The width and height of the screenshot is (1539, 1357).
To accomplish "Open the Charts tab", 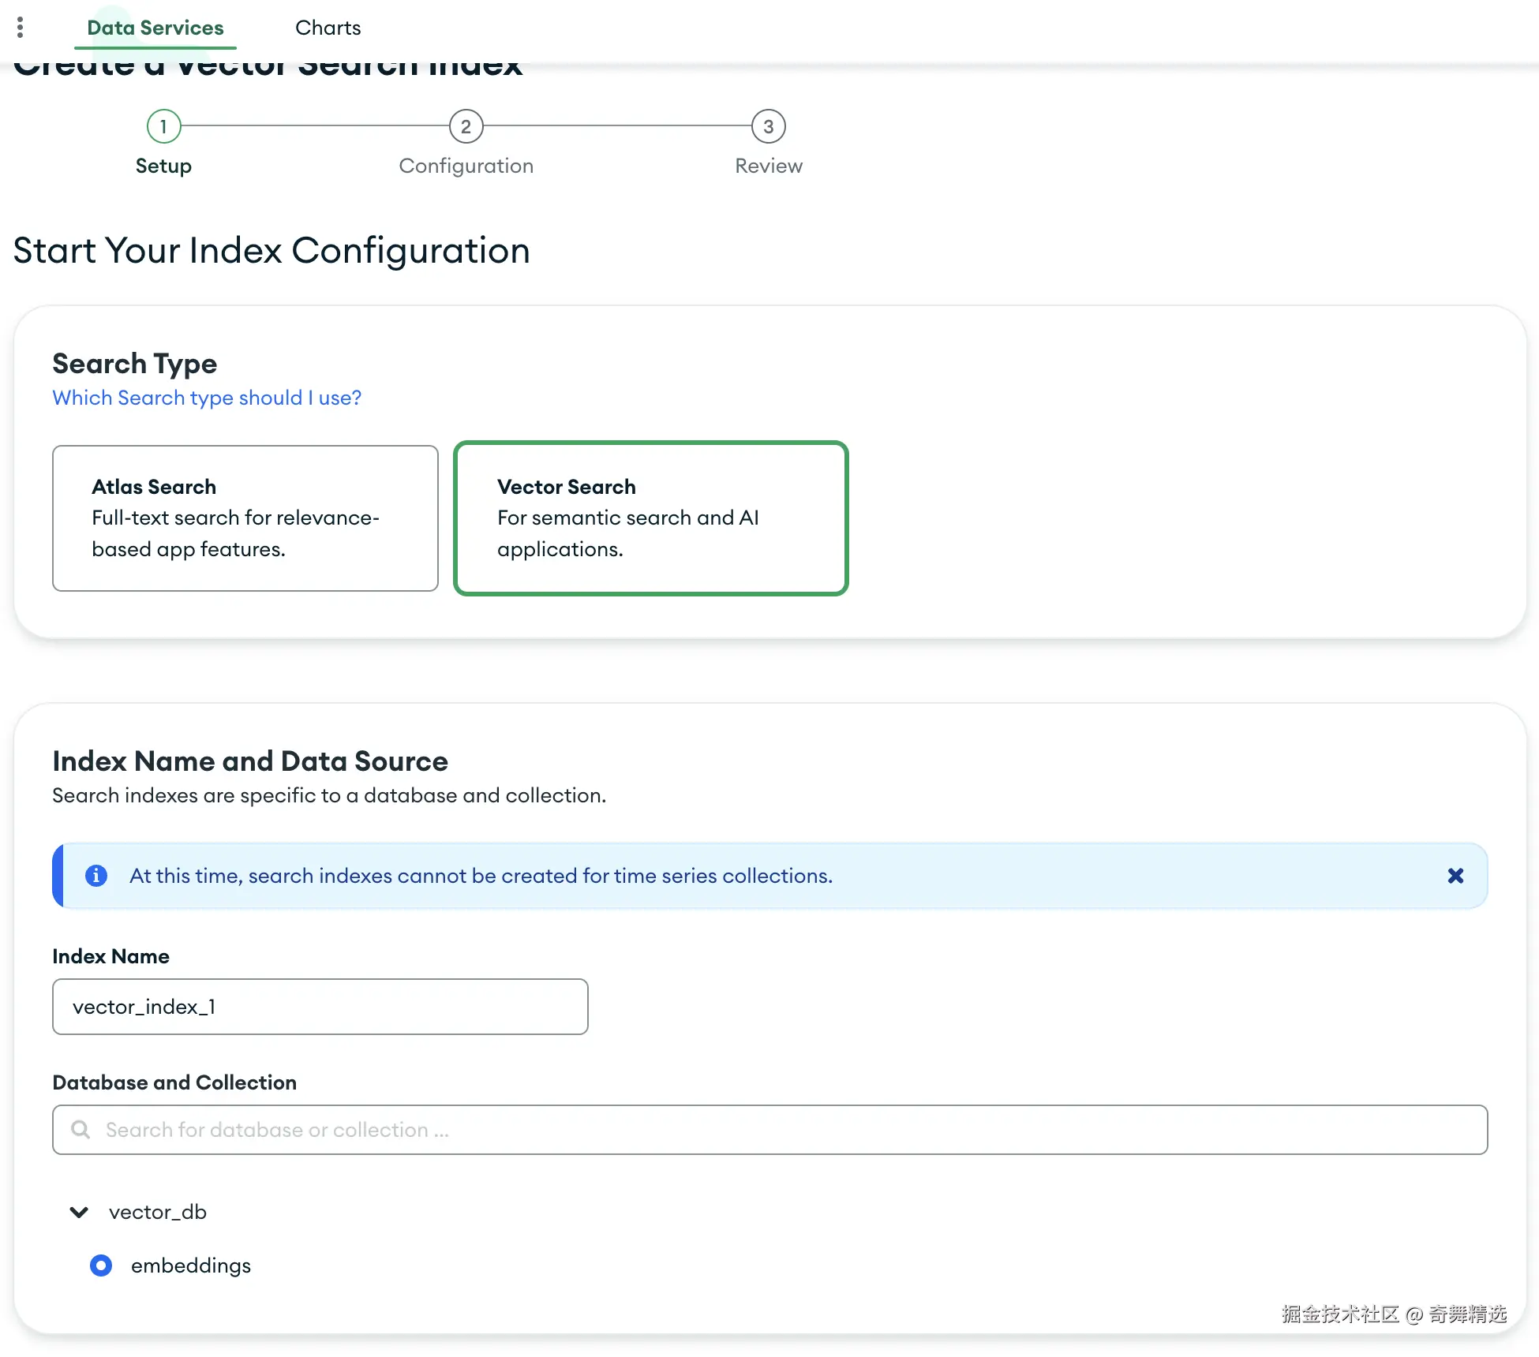I will 328,28.
